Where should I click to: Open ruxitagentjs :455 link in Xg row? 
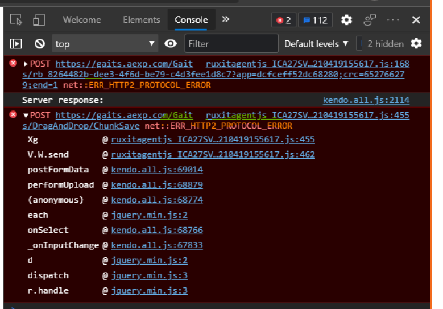pos(213,139)
